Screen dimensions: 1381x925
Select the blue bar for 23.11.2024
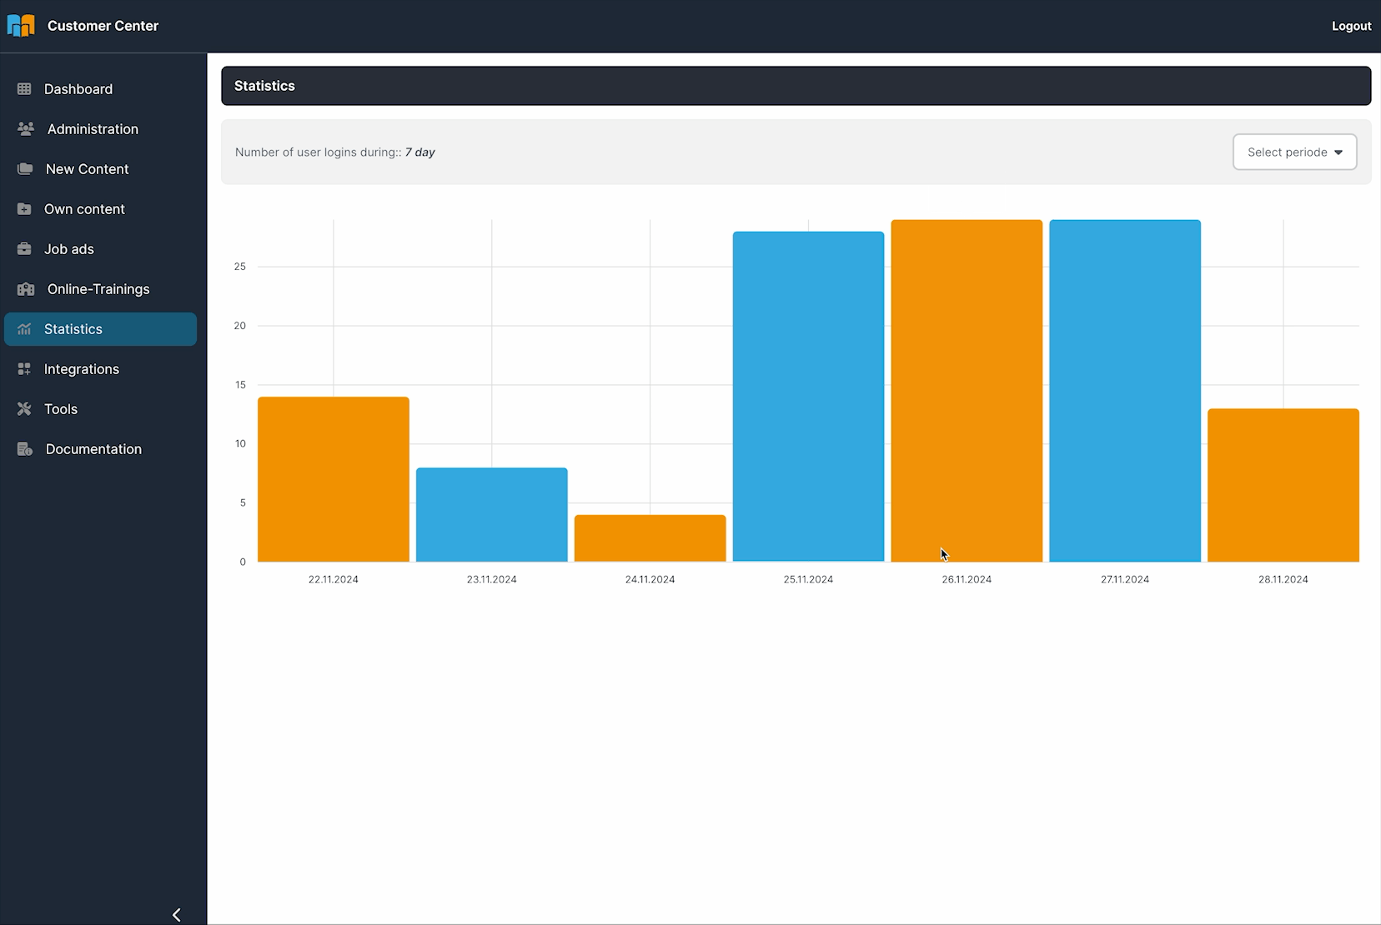(491, 514)
